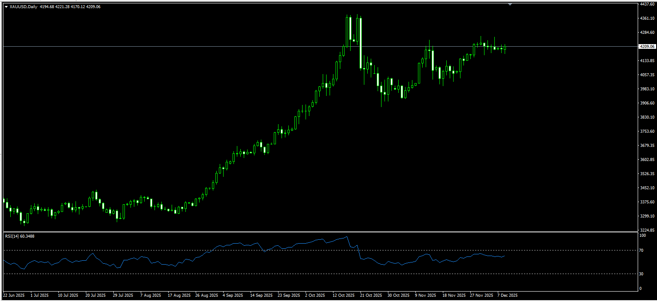Click the triangle arrow beside XAUUSD,Daily
657x301 pixels.
[6, 7]
